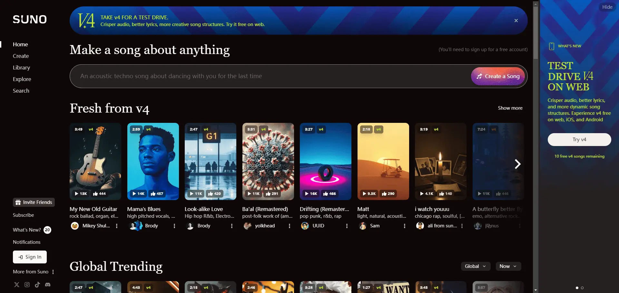Click the Create a Song button
The width and height of the screenshot is (619, 293).
(497, 76)
